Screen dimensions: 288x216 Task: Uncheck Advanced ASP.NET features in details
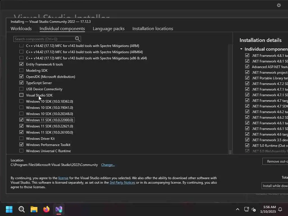pos(247,67)
